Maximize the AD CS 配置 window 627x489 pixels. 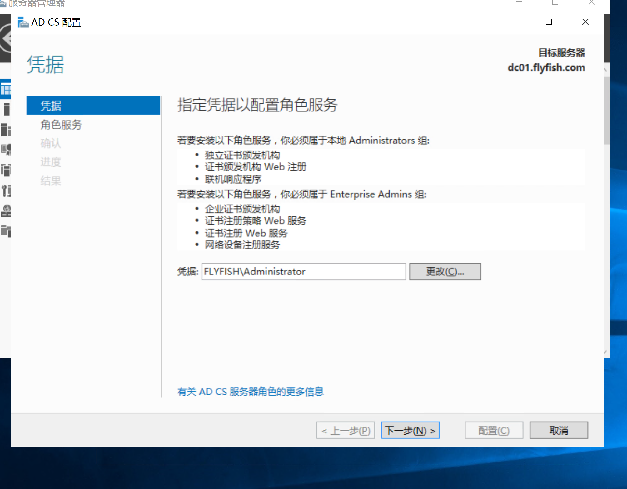[x=549, y=22]
